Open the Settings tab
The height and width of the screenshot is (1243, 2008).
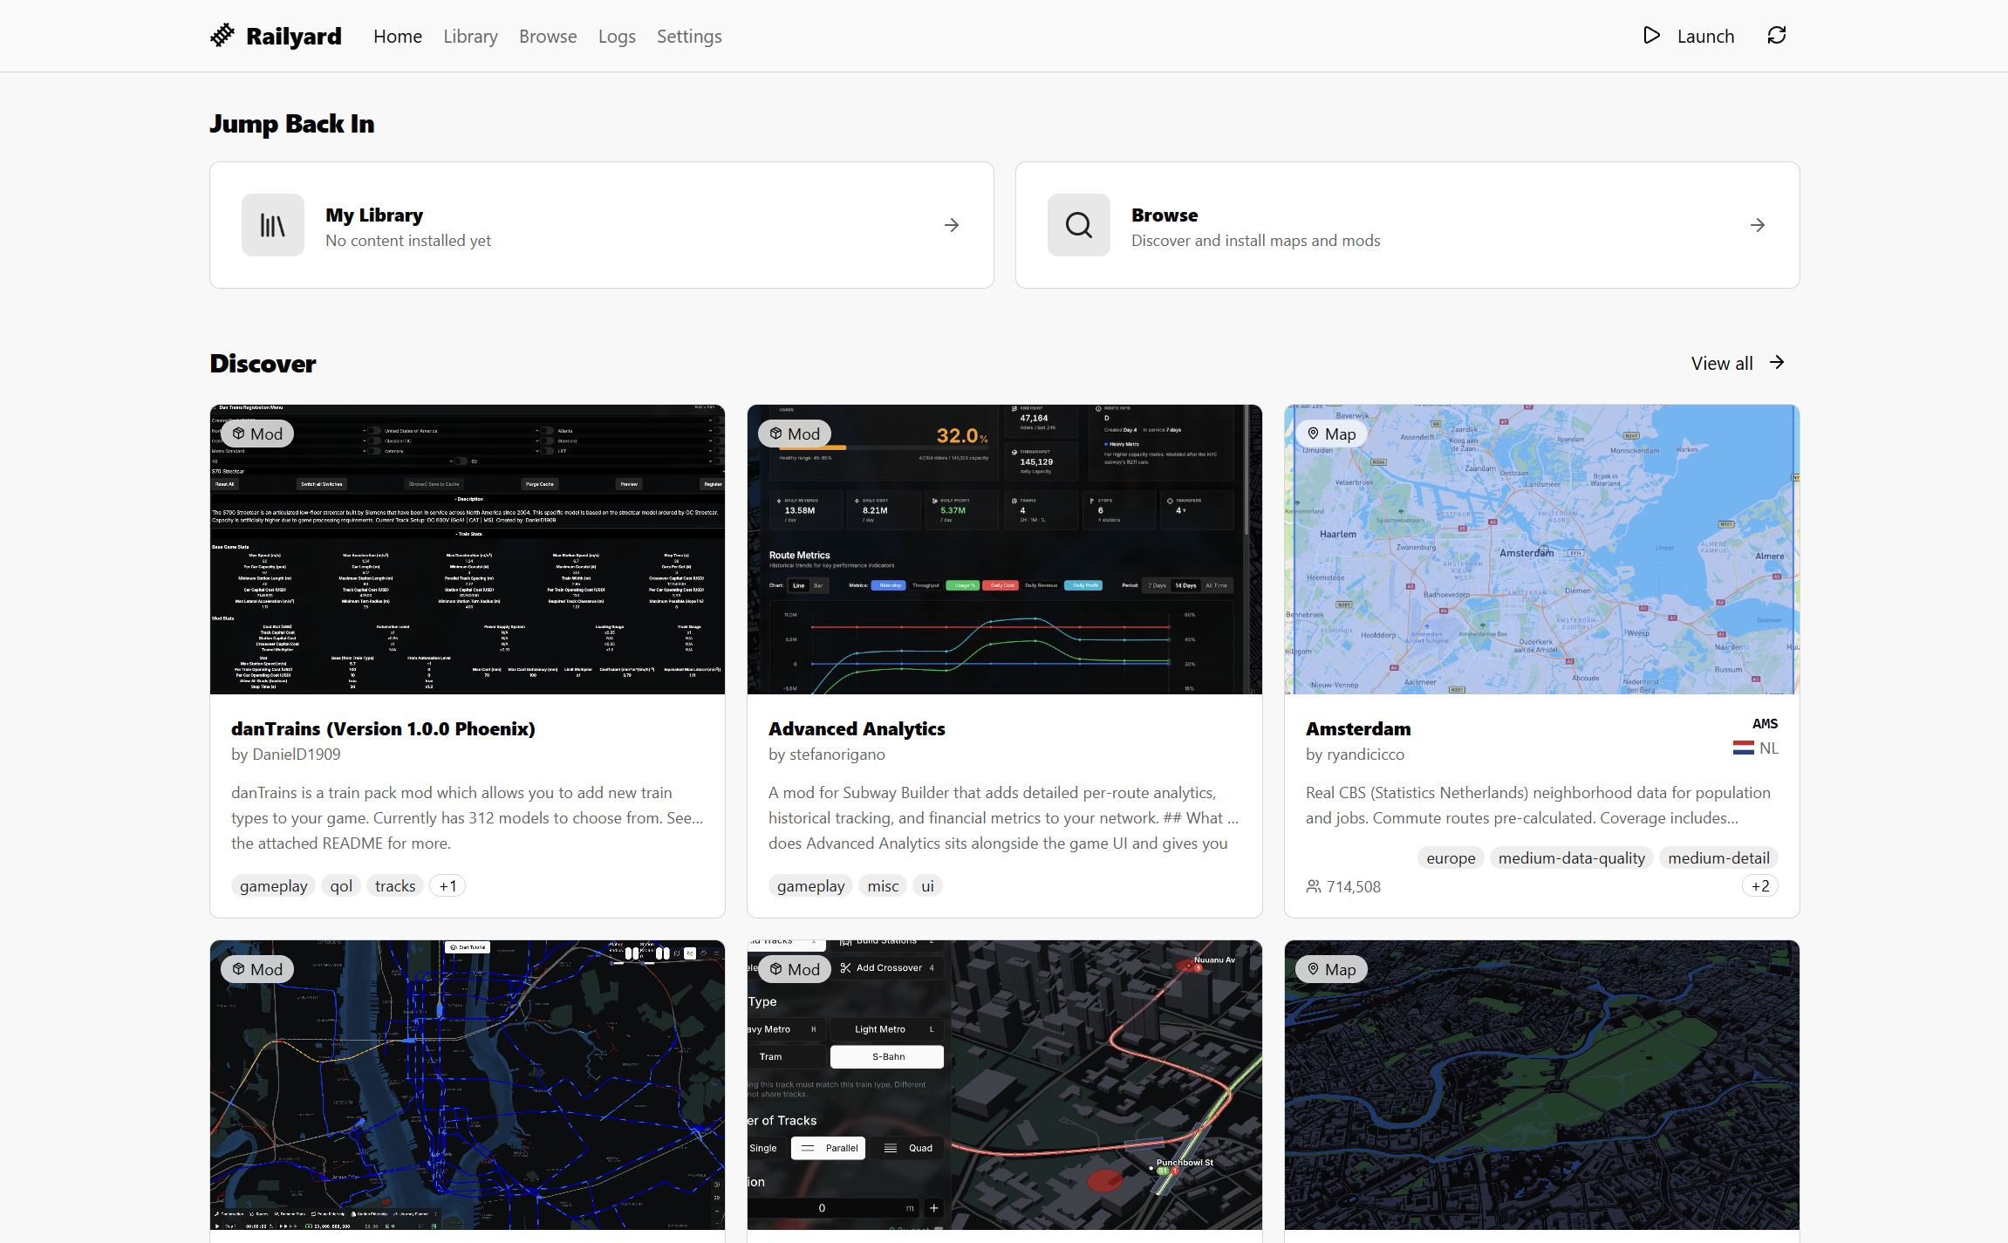point(689,37)
